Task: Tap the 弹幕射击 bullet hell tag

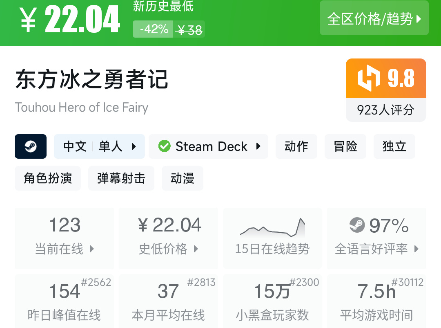Action: coord(121,178)
